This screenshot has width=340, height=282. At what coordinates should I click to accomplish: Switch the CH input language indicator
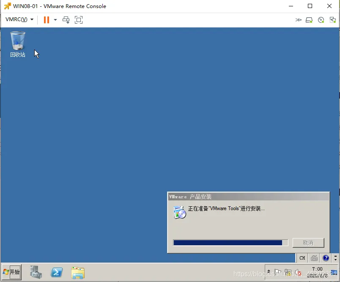(302, 258)
